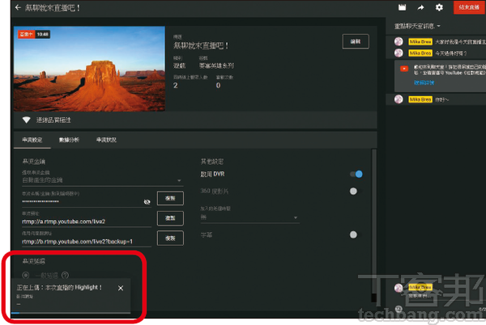
Task: Click the emoji icon below chat input
Action: (399, 309)
